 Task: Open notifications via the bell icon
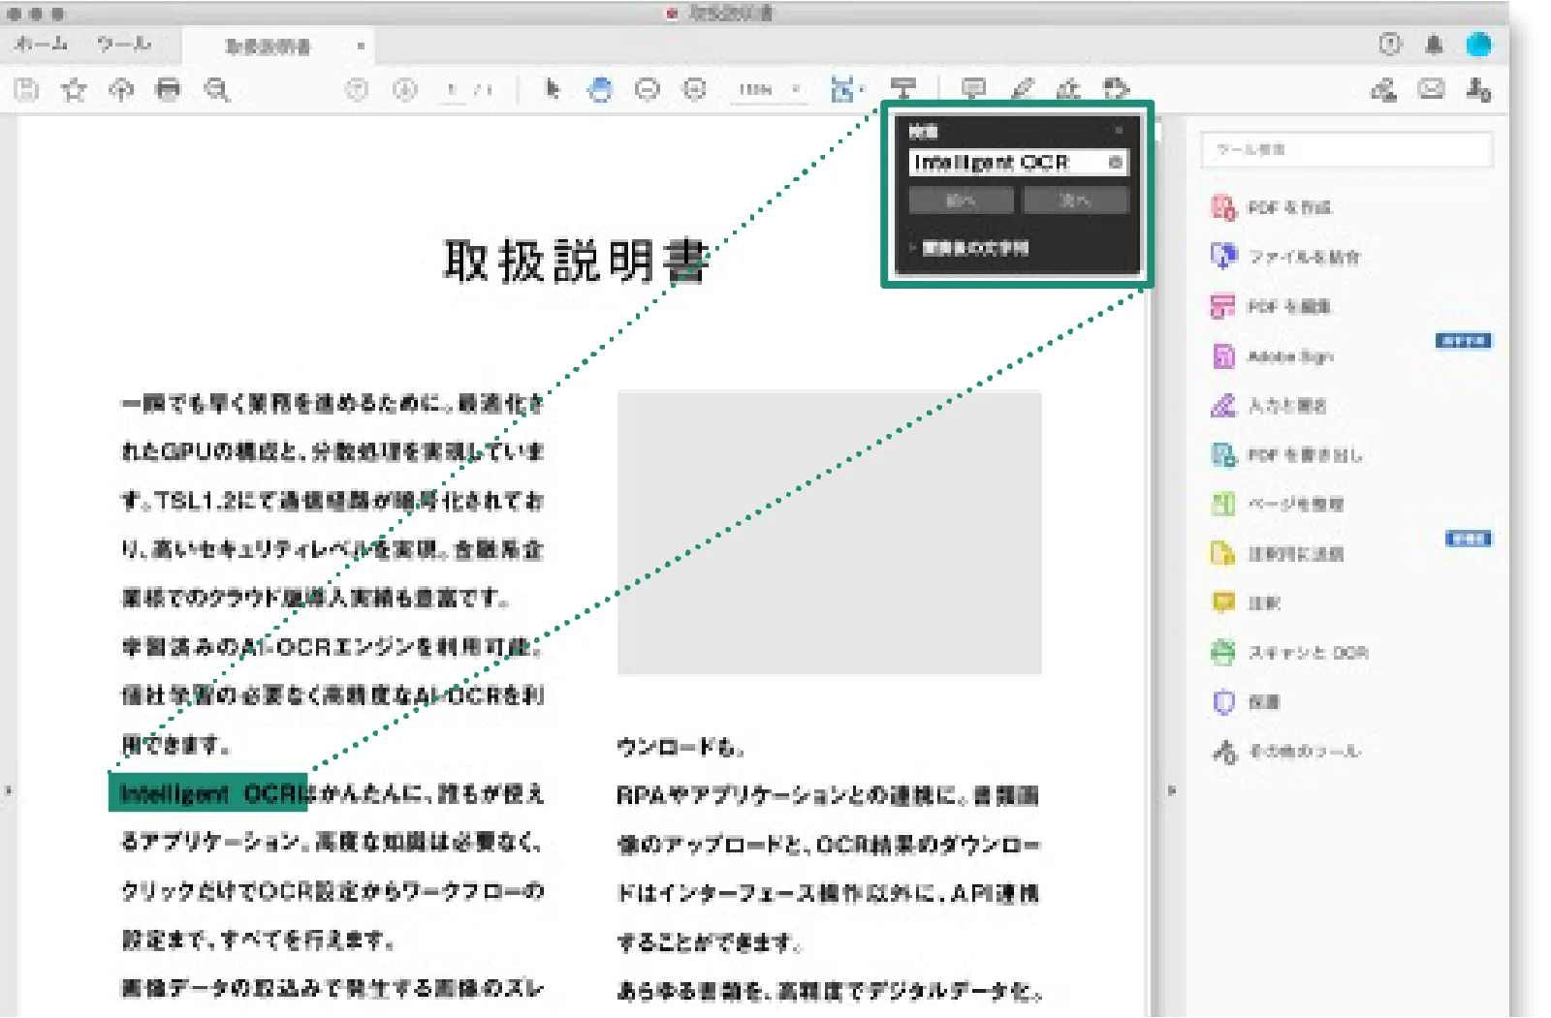[x=1435, y=45]
